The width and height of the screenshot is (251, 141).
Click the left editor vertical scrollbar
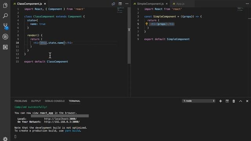click(x=129, y=35)
